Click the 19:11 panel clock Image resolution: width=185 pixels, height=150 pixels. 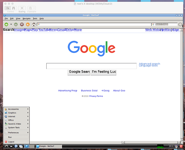click(x=171, y=146)
